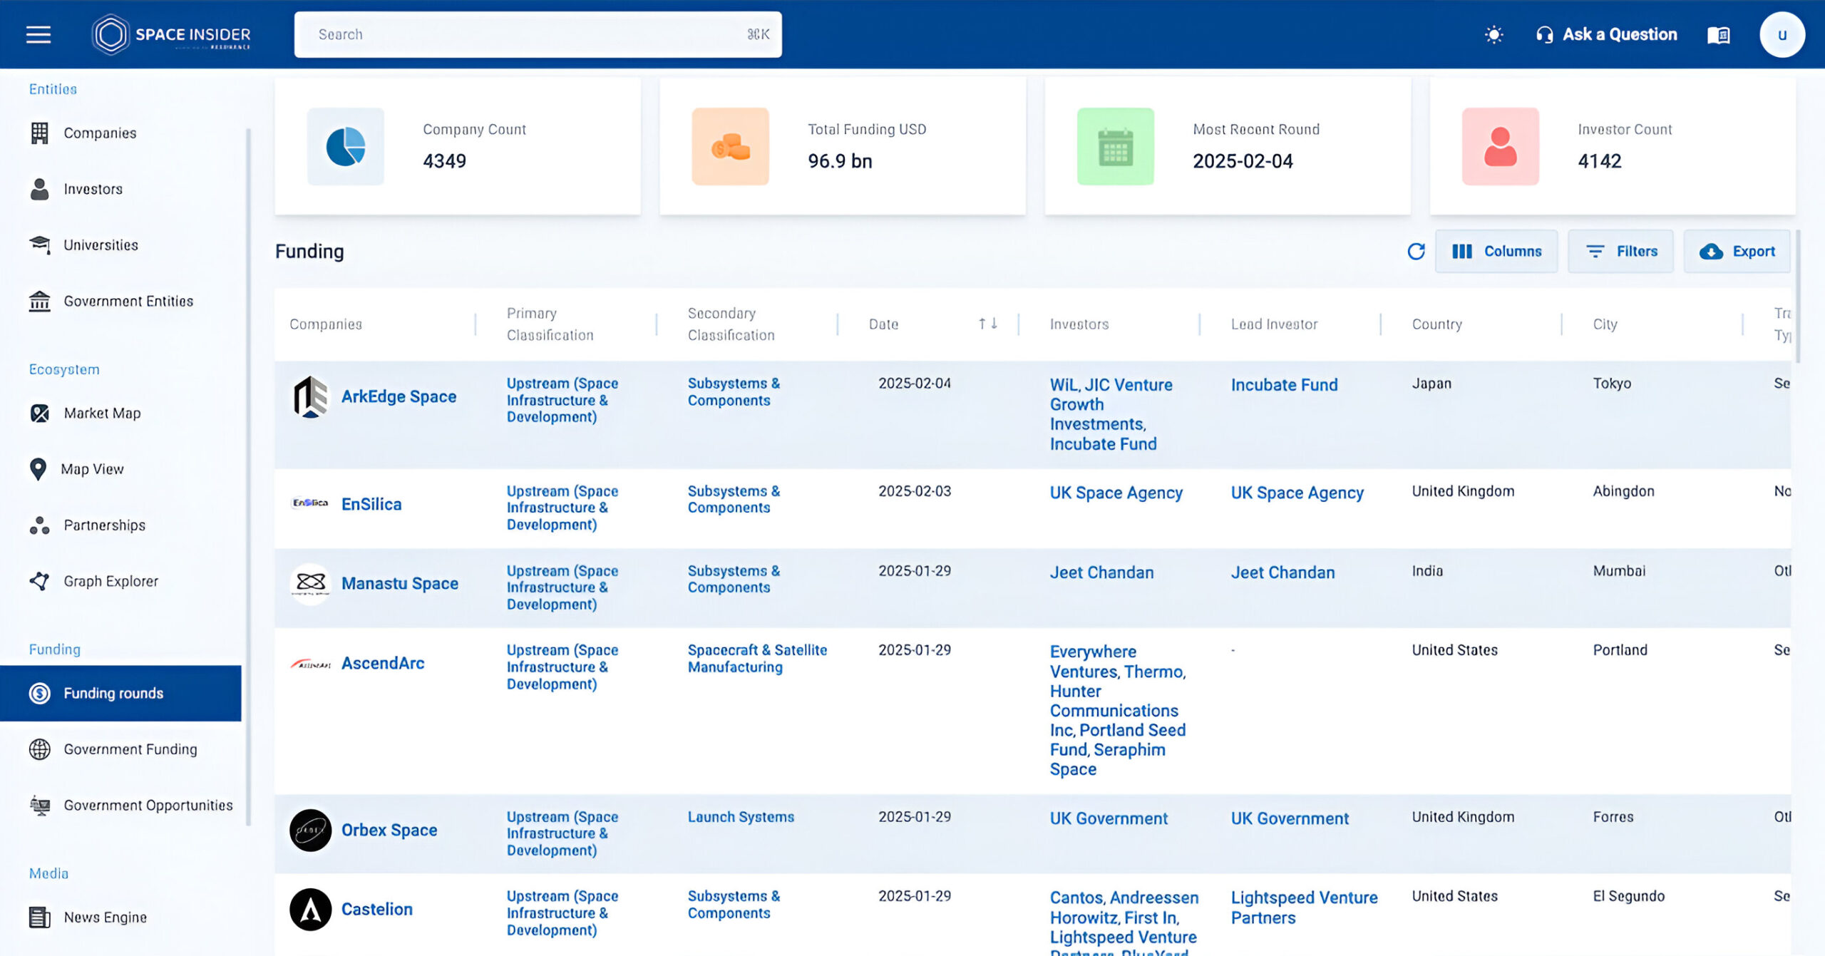The width and height of the screenshot is (1825, 956).
Task: Open Incubate Fund lead investor link
Action: coord(1284,385)
